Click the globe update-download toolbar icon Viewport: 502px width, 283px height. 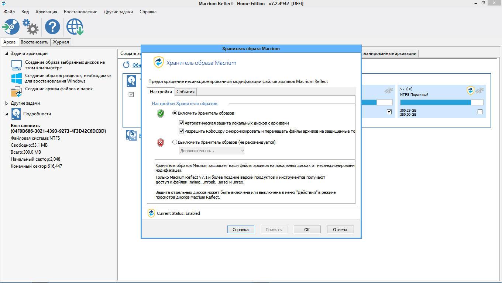[75, 27]
